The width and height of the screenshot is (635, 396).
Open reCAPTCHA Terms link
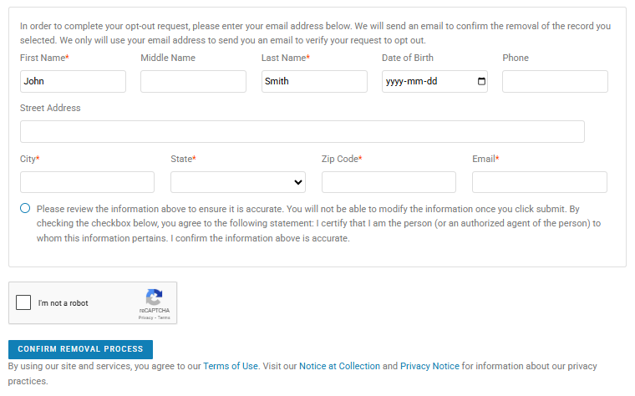[x=164, y=317]
